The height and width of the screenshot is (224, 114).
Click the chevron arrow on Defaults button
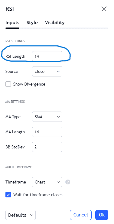click(x=32, y=215)
